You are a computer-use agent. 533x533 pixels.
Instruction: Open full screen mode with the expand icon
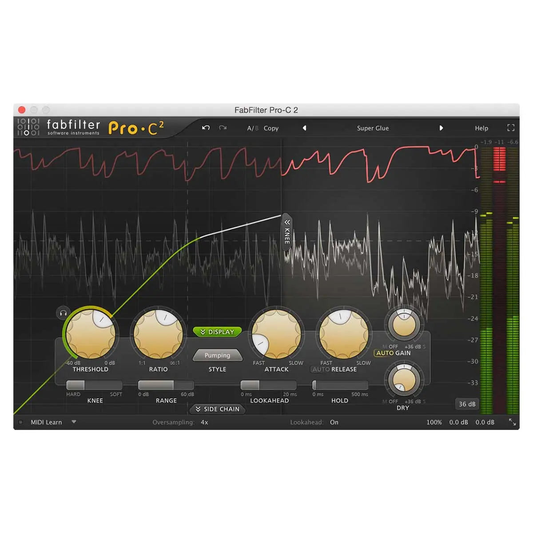click(510, 128)
